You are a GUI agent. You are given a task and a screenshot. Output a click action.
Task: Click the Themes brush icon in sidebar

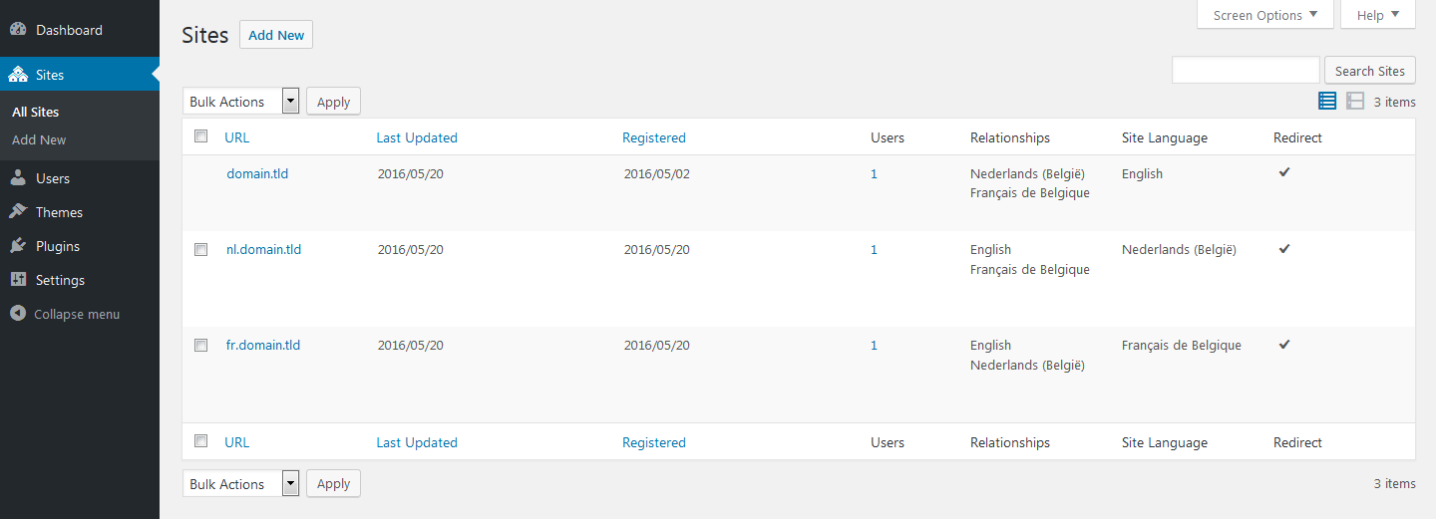pyautogui.click(x=18, y=212)
